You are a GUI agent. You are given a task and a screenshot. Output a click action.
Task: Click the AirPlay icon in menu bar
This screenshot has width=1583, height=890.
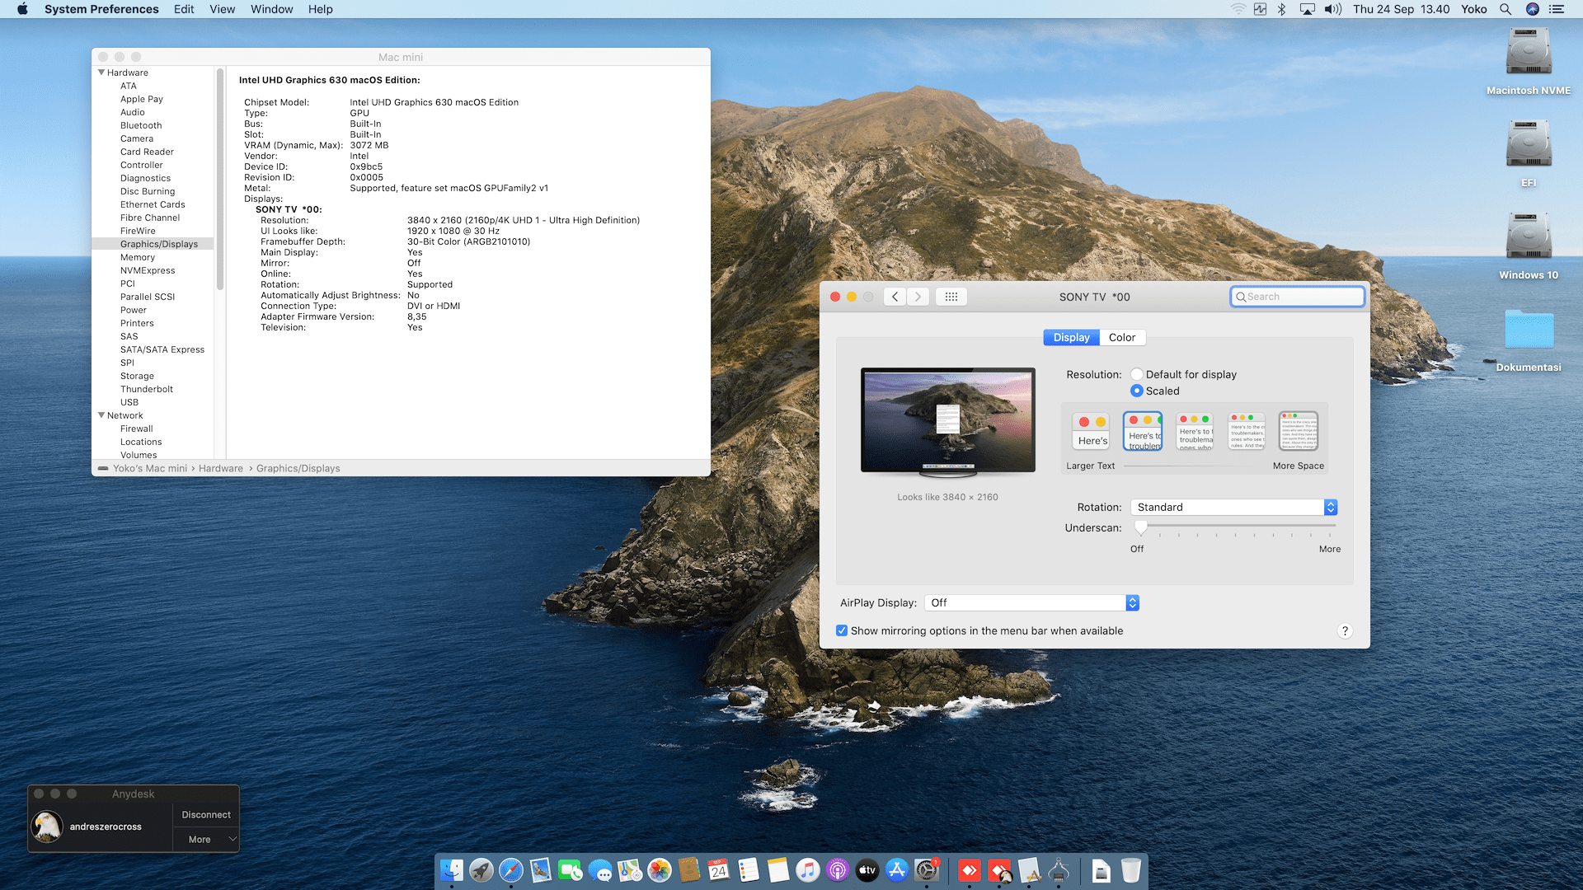point(1307,9)
